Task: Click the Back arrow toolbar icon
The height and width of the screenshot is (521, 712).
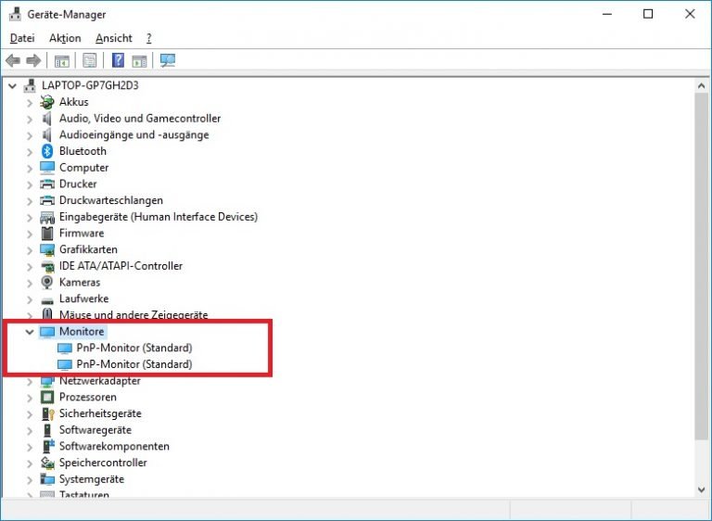Action: [13, 60]
